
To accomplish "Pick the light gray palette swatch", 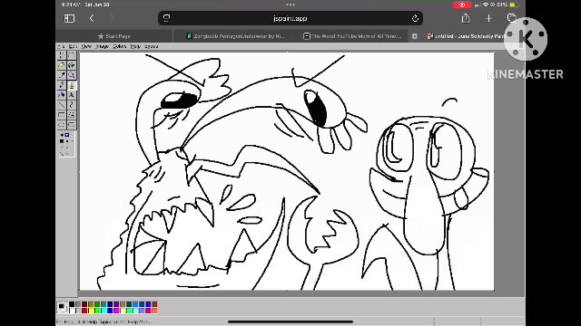I will point(78,311).
